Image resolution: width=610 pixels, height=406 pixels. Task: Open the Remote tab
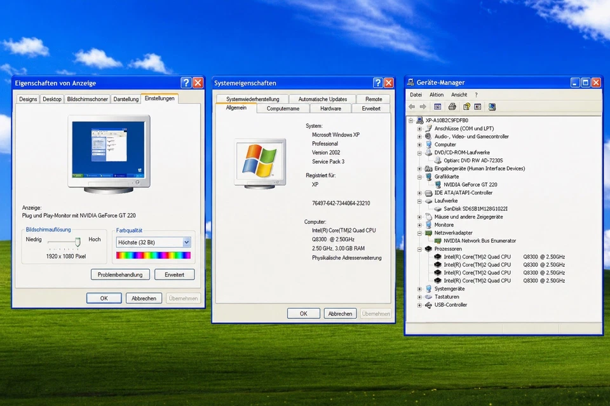pos(374,99)
